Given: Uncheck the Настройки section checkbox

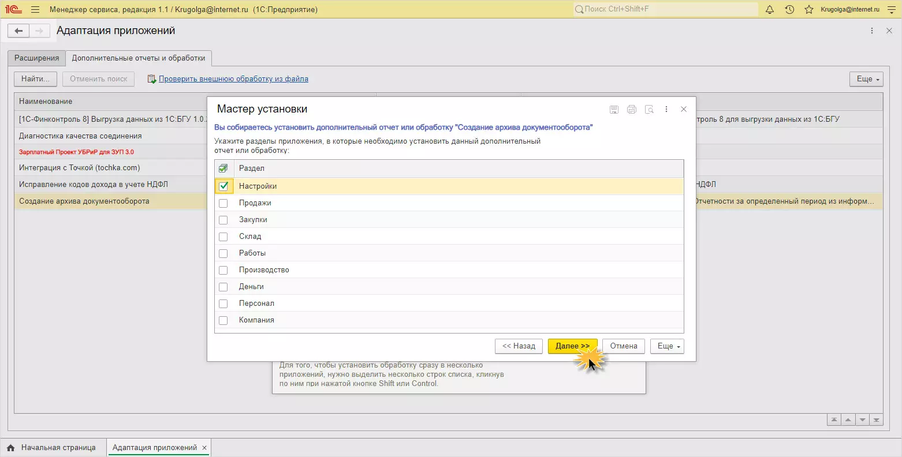Looking at the screenshot, I should click(223, 186).
